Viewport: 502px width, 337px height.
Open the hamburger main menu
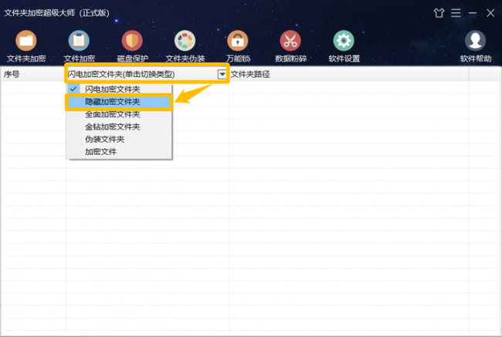[x=456, y=13]
